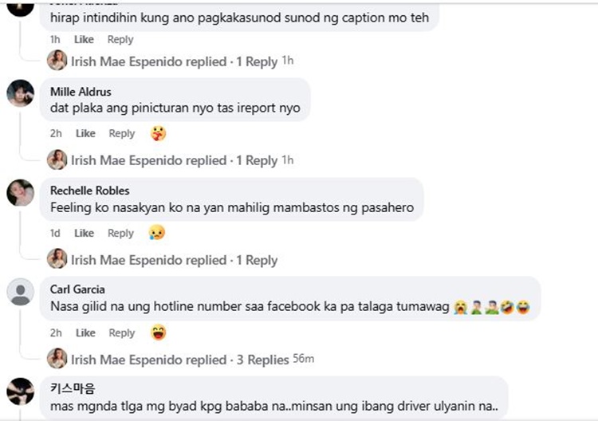Image resolution: width=598 pixels, height=421 pixels.
Task: Like Rechelle Robles' comment
Action: coord(84,233)
